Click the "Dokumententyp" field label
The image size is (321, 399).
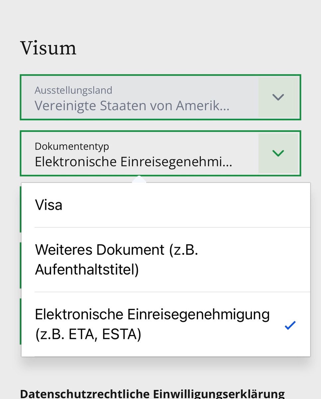(72, 146)
